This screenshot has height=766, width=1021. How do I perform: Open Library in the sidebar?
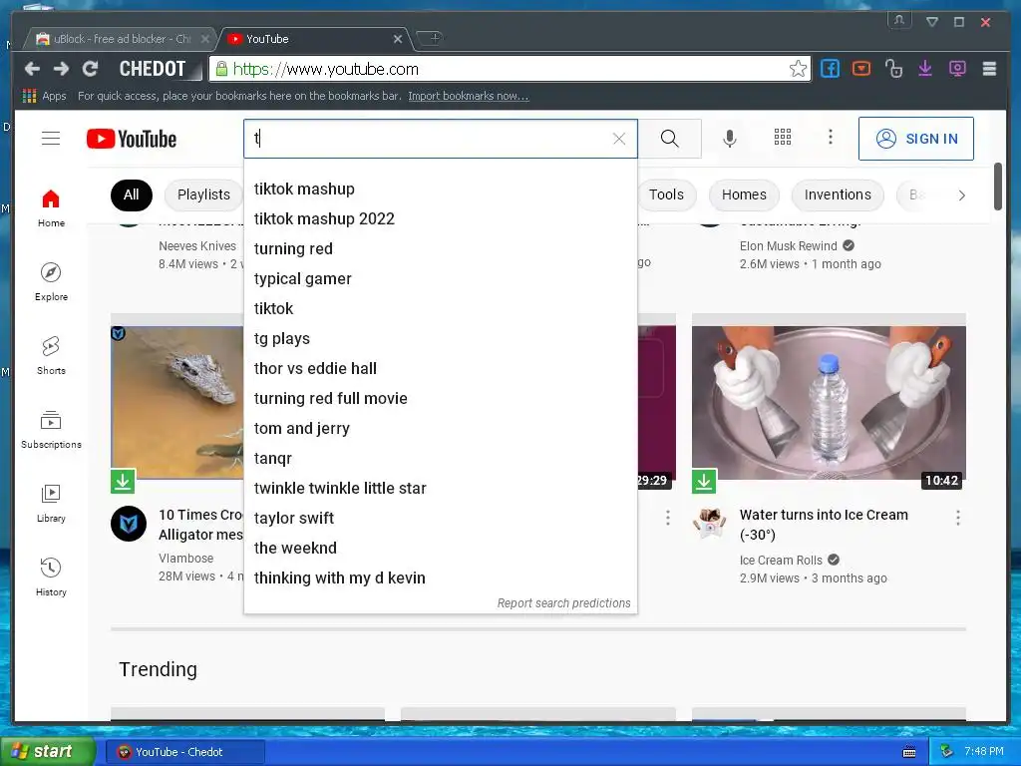(x=51, y=504)
